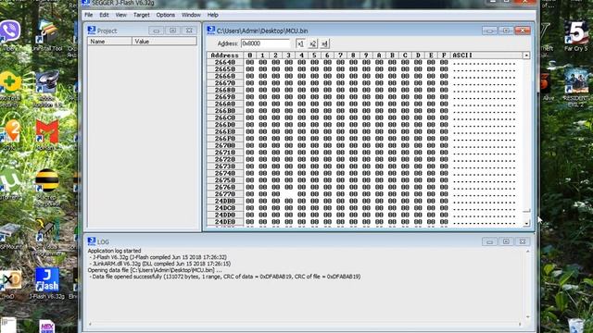Click the SEGGER J-Flash title bar icon
Viewport: 593px width, 333px height.
point(86,3)
